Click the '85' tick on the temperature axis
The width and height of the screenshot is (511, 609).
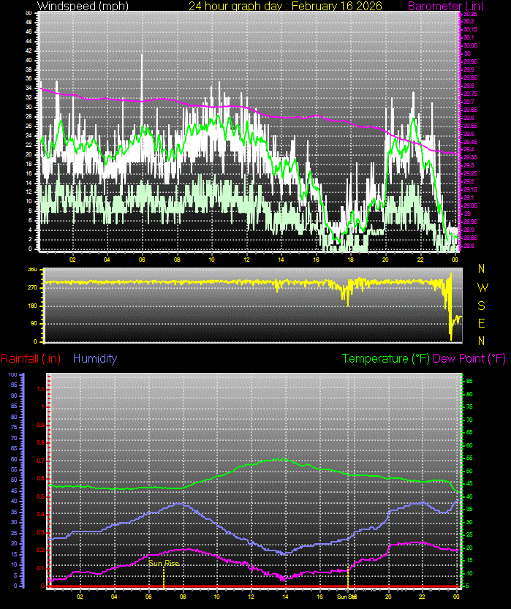469,382
